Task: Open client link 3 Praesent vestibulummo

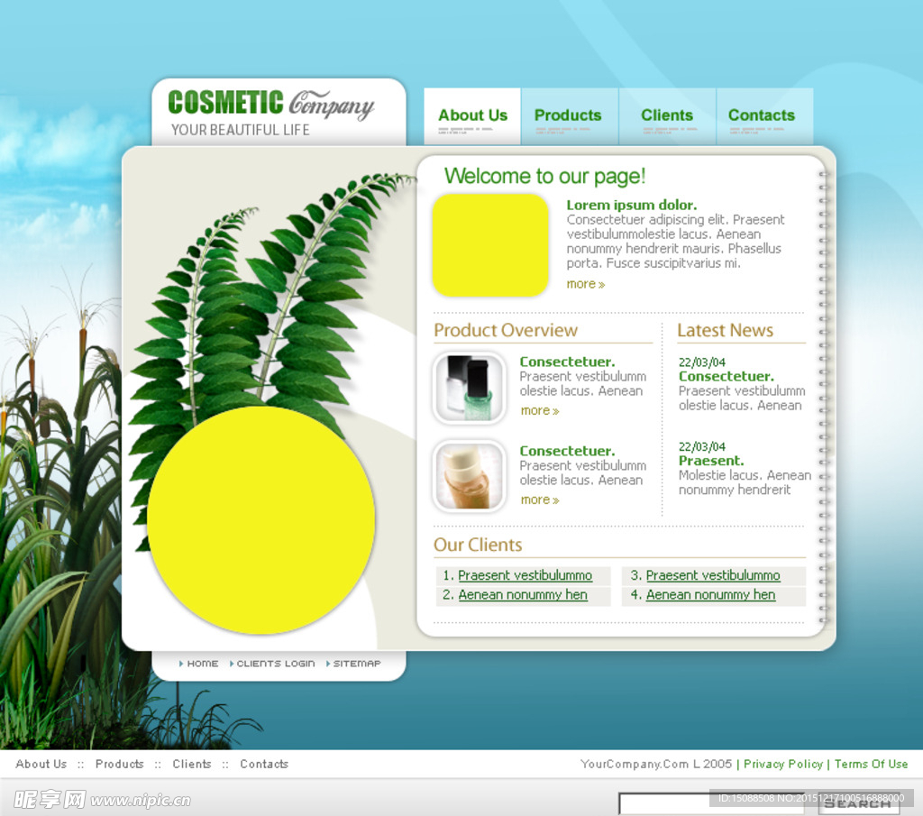Action: tap(713, 575)
